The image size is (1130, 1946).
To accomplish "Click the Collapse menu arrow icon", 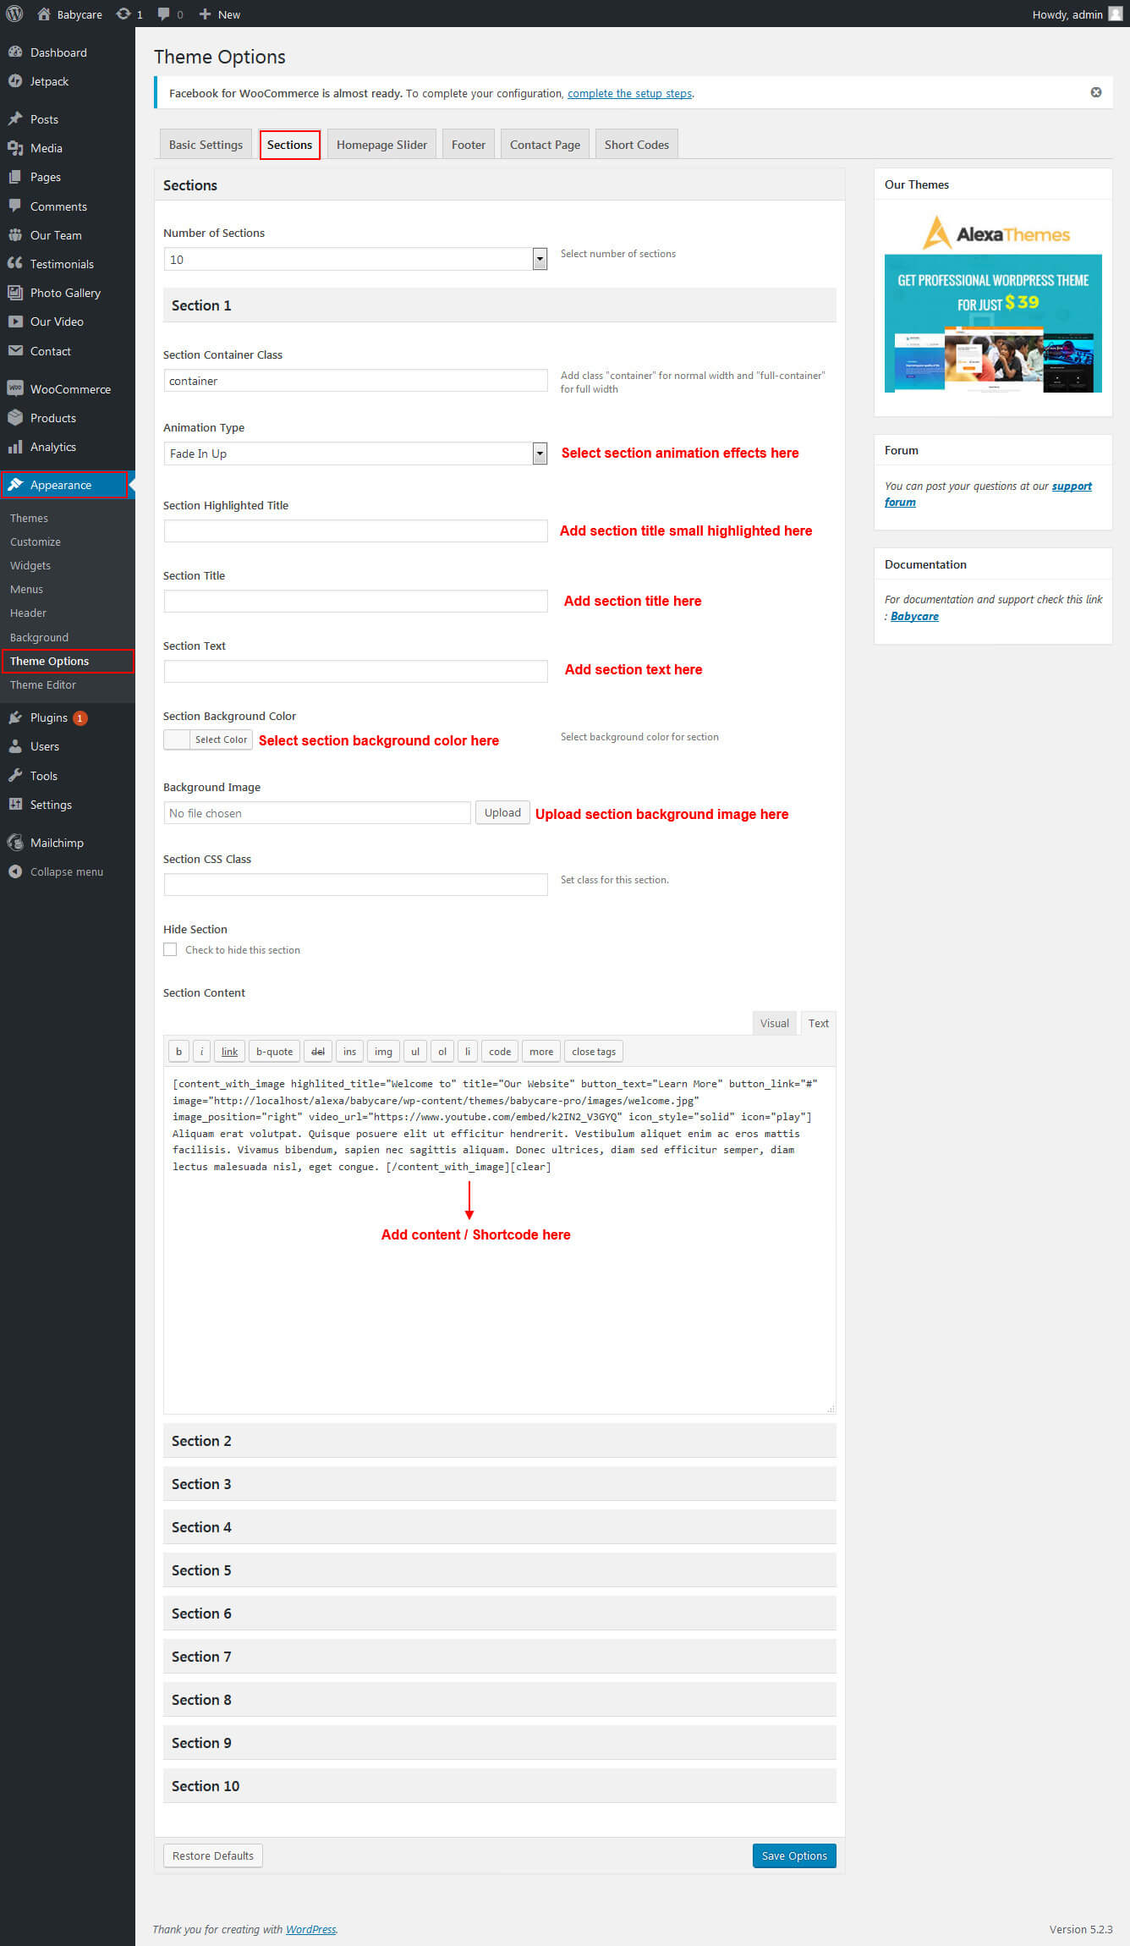I will point(15,871).
